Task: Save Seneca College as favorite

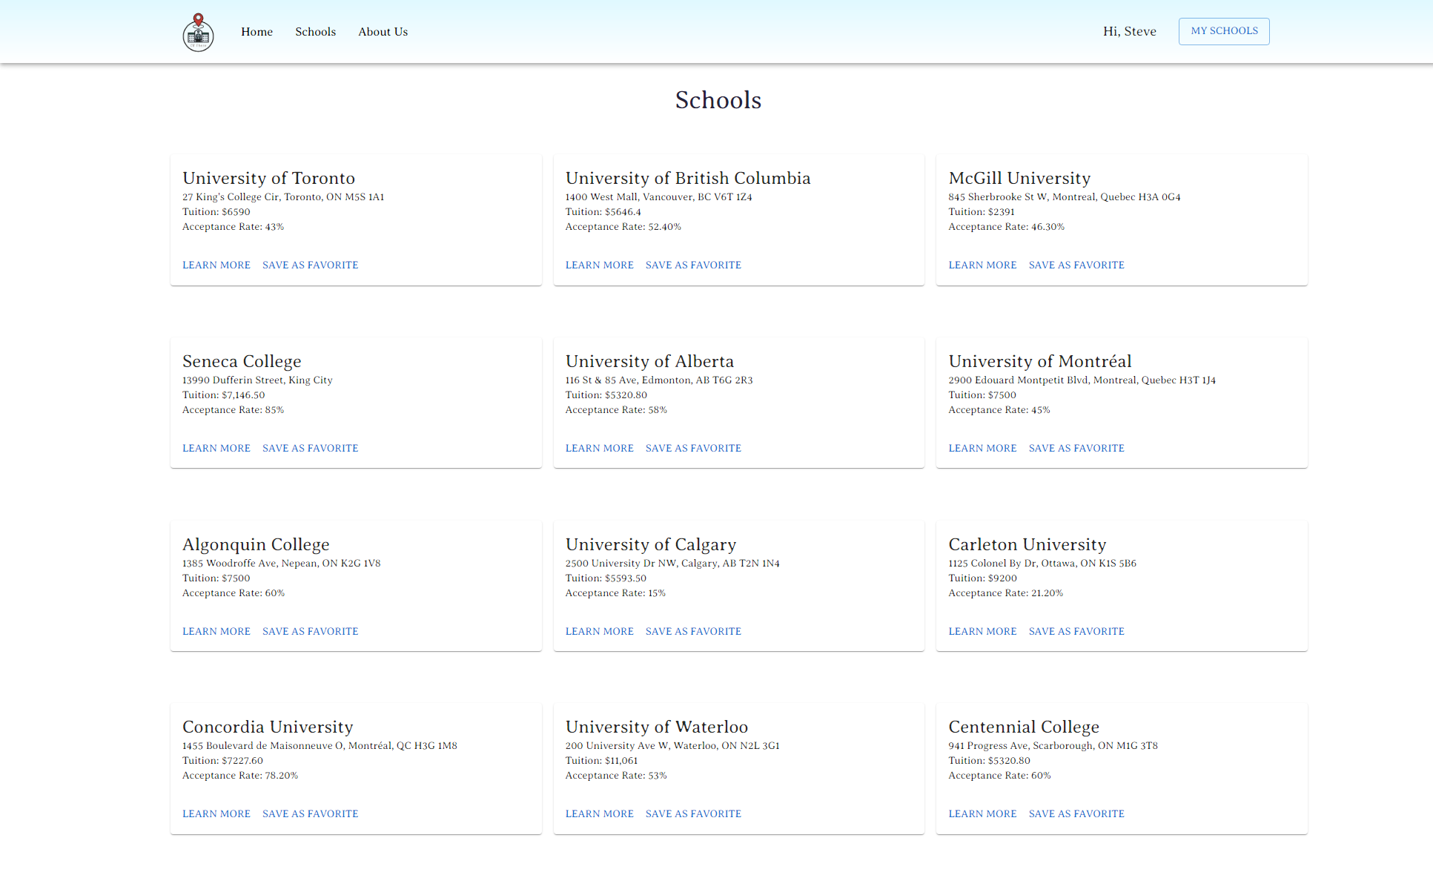Action: coord(310,449)
